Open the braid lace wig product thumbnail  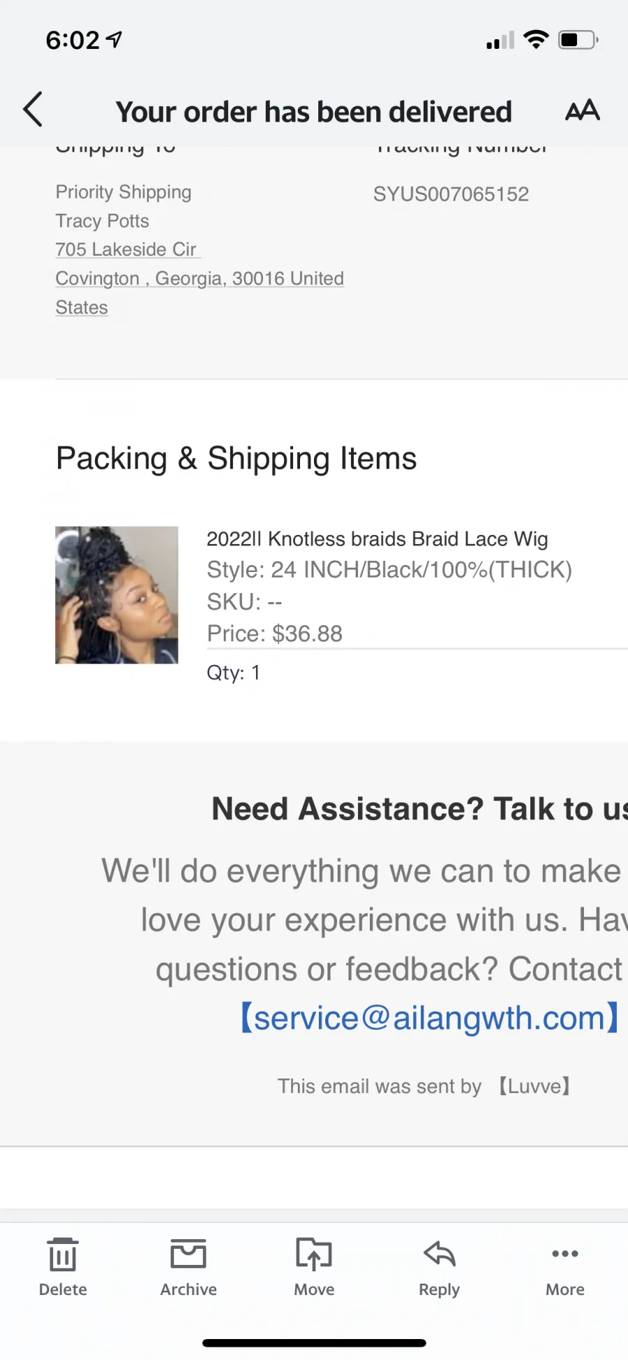click(117, 594)
